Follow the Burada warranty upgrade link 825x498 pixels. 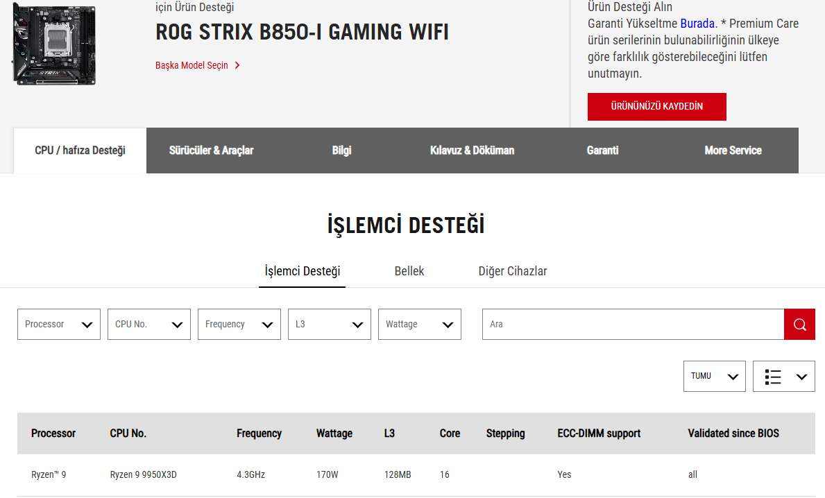click(x=697, y=24)
